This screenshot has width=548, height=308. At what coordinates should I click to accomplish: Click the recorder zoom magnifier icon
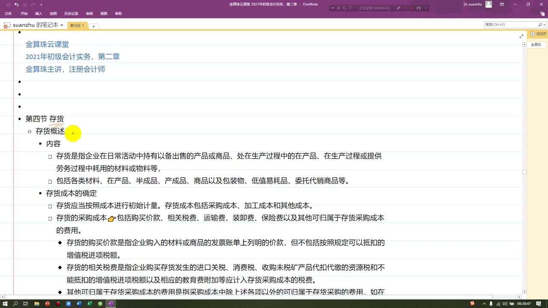(344, 8)
